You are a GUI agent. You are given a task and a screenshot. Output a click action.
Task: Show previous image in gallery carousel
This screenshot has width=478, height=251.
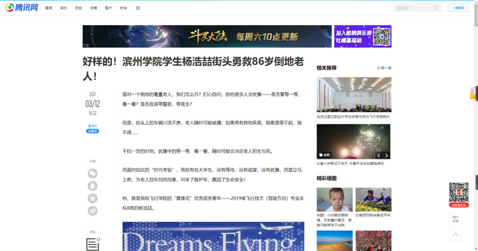pos(379,155)
